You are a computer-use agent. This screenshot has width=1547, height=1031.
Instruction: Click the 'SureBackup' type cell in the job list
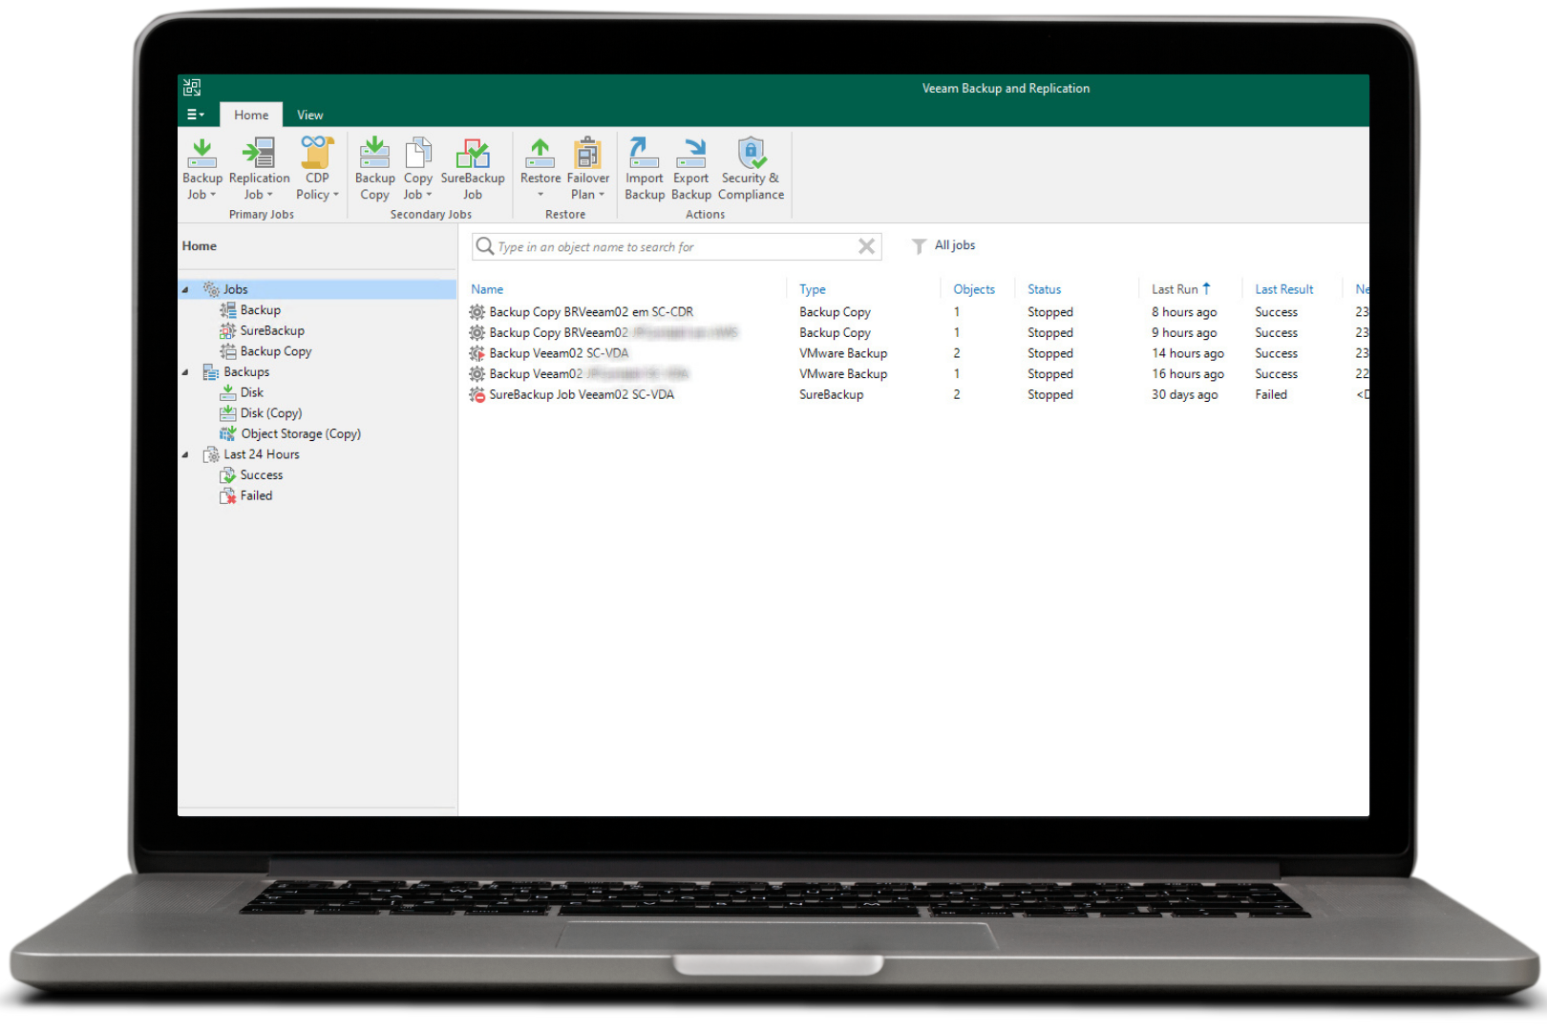831,394
